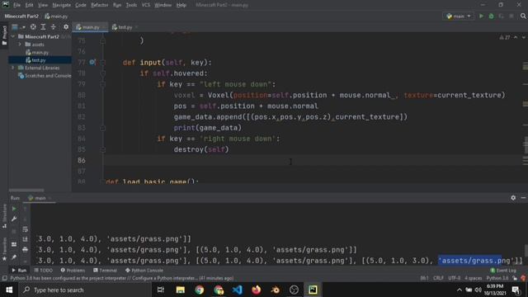Expand External Libraries node
This screenshot has width=528, height=297.
(13, 68)
